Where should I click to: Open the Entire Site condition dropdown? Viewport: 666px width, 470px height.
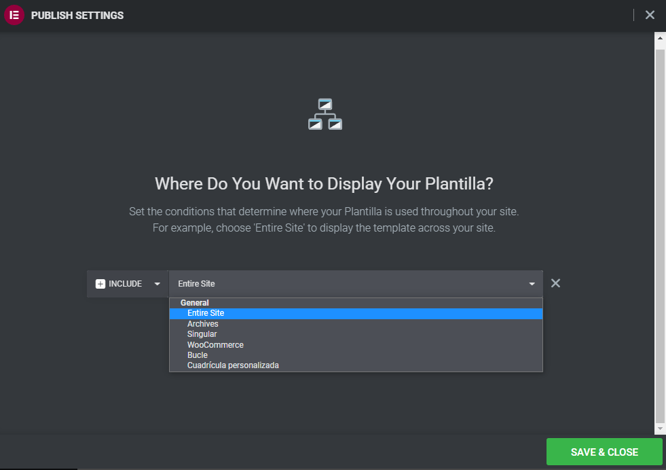tap(356, 284)
